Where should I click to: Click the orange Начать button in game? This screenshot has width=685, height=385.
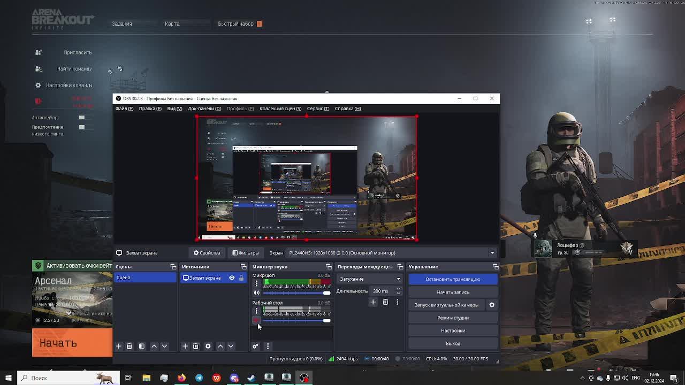click(x=72, y=343)
